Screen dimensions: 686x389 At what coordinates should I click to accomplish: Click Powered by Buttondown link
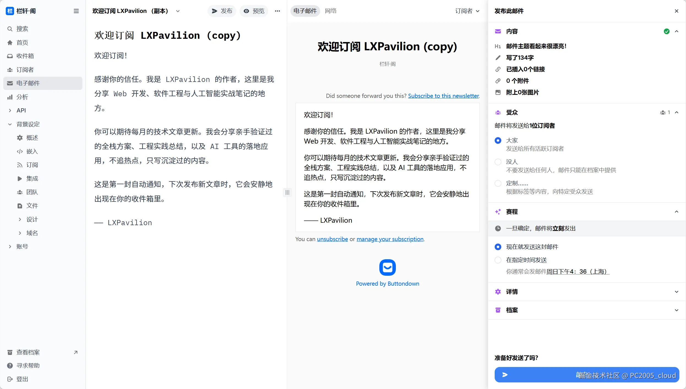388,284
